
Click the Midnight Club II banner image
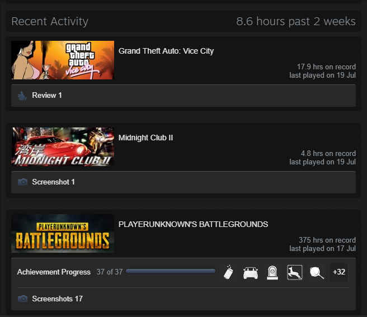(x=63, y=146)
